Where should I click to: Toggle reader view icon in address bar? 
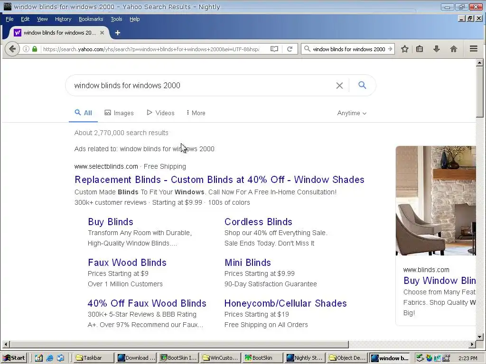coord(274,49)
